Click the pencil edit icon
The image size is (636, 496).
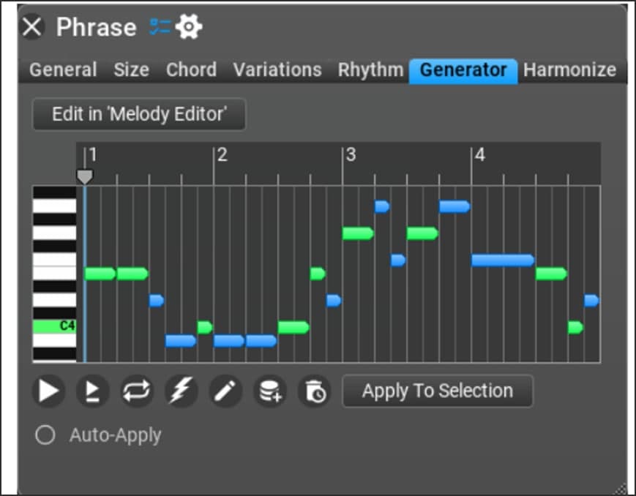pos(225,391)
